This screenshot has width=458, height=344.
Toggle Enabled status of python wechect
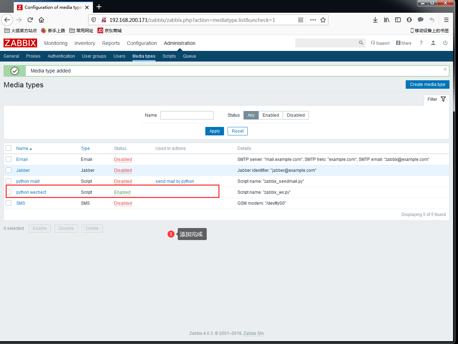pos(122,192)
